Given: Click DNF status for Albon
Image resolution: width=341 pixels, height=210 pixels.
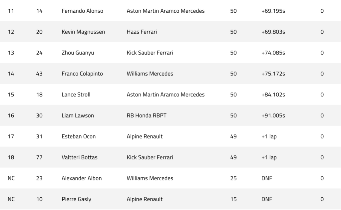Looking at the screenshot, I should coord(267,178).
